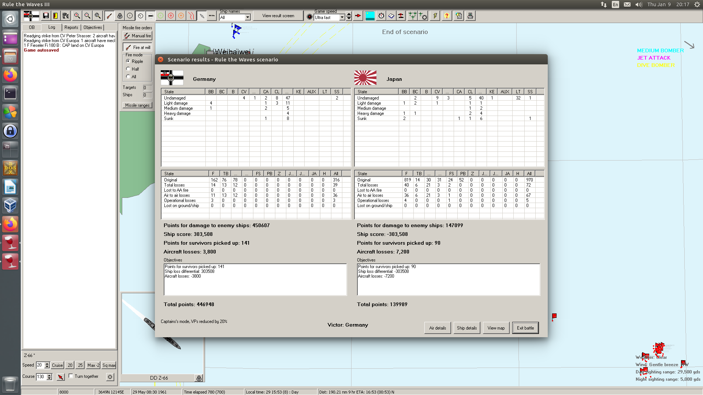Click the green circle range toolbar icon
The width and height of the screenshot is (703, 395).
pos(161,16)
